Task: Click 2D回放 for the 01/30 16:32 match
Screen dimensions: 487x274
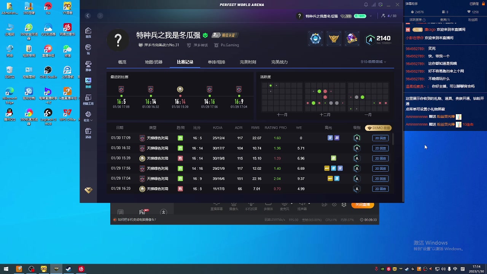Action: pyautogui.click(x=380, y=148)
